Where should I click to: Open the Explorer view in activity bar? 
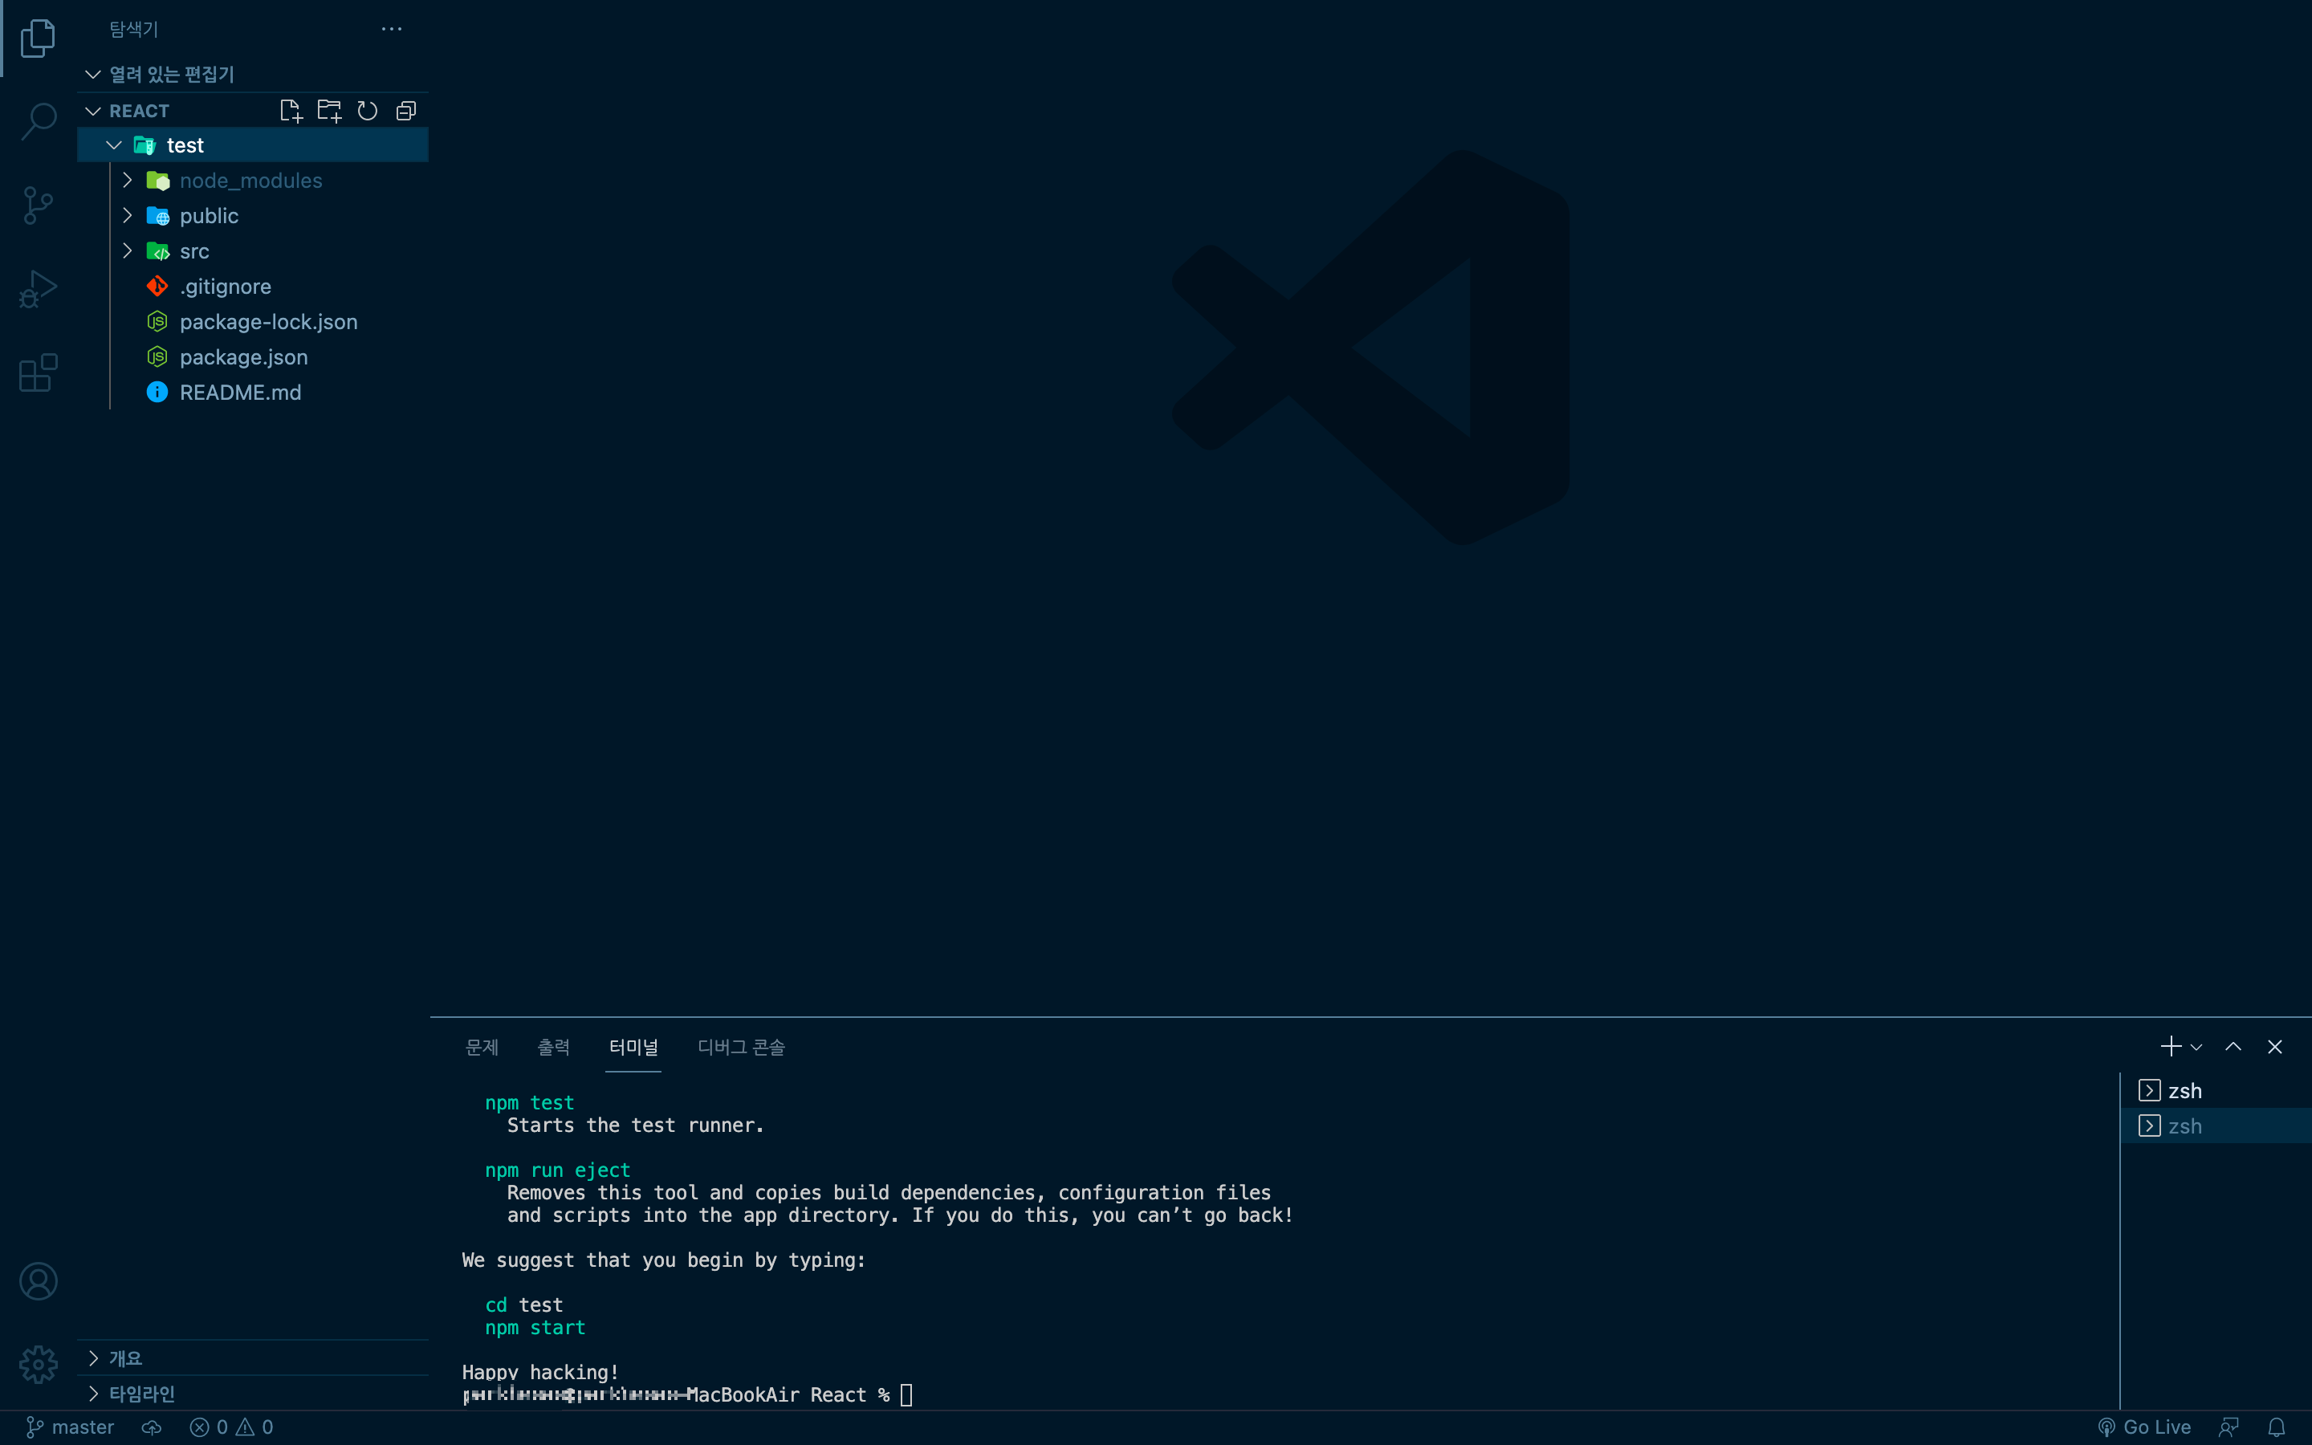tap(39, 39)
